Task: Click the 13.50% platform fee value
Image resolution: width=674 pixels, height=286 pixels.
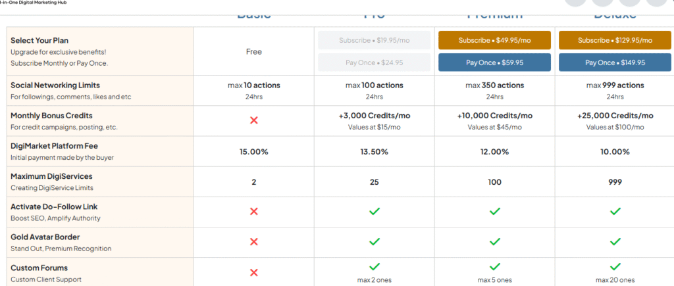Action: pos(375,152)
